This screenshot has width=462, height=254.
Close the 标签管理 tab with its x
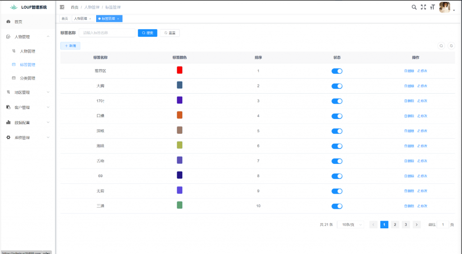118,19
